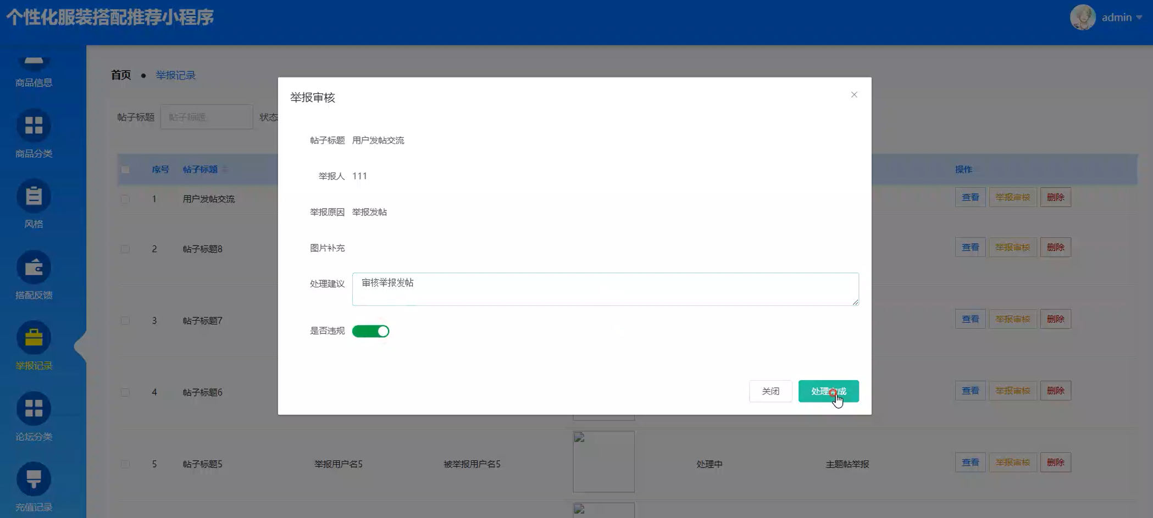Sort by 帖子标题 column arrows
The width and height of the screenshot is (1153, 518).
pyautogui.click(x=225, y=170)
